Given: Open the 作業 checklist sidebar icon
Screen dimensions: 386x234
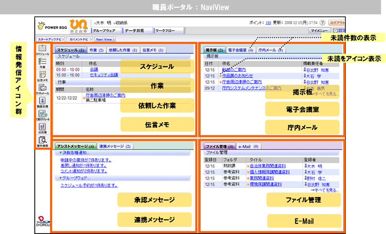Looking at the screenshot, I should point(42,63).
